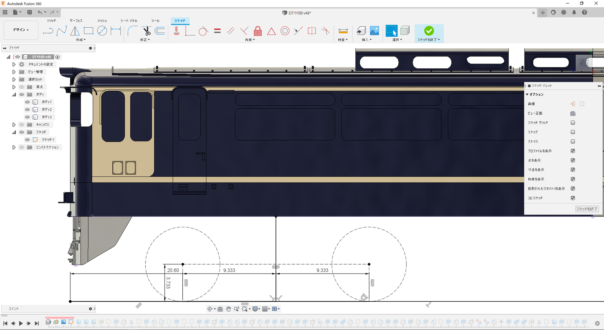Select the Line sketch tool
Image resolution: width=604 pixels, height=330 pixels.
(48, 31)
